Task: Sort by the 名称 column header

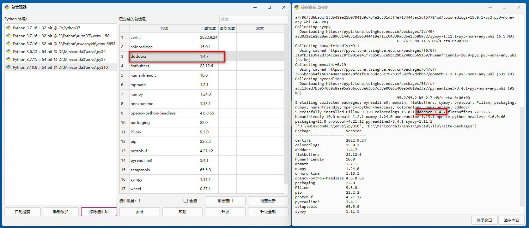Action: (x=164, y=28)
